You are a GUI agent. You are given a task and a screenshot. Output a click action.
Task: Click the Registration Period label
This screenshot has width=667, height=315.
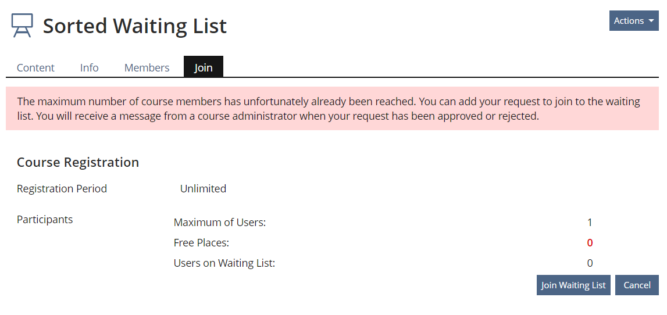point(62,189)
